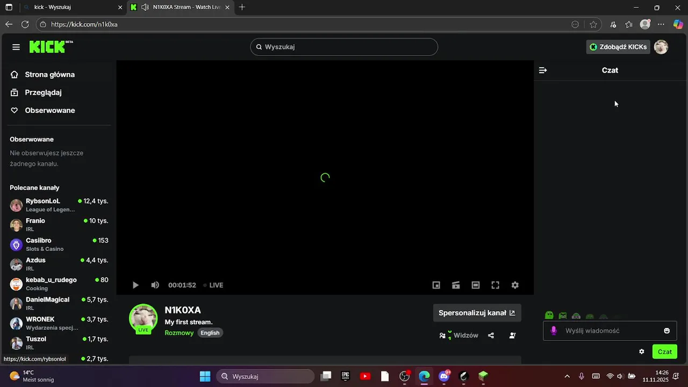
Task: Open the emoji picker smiley
Action: (x=667, y=331)
